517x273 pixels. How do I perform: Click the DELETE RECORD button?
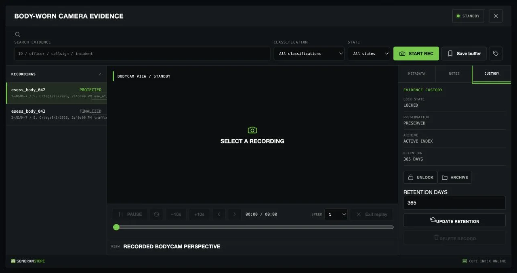pos(454,238)
